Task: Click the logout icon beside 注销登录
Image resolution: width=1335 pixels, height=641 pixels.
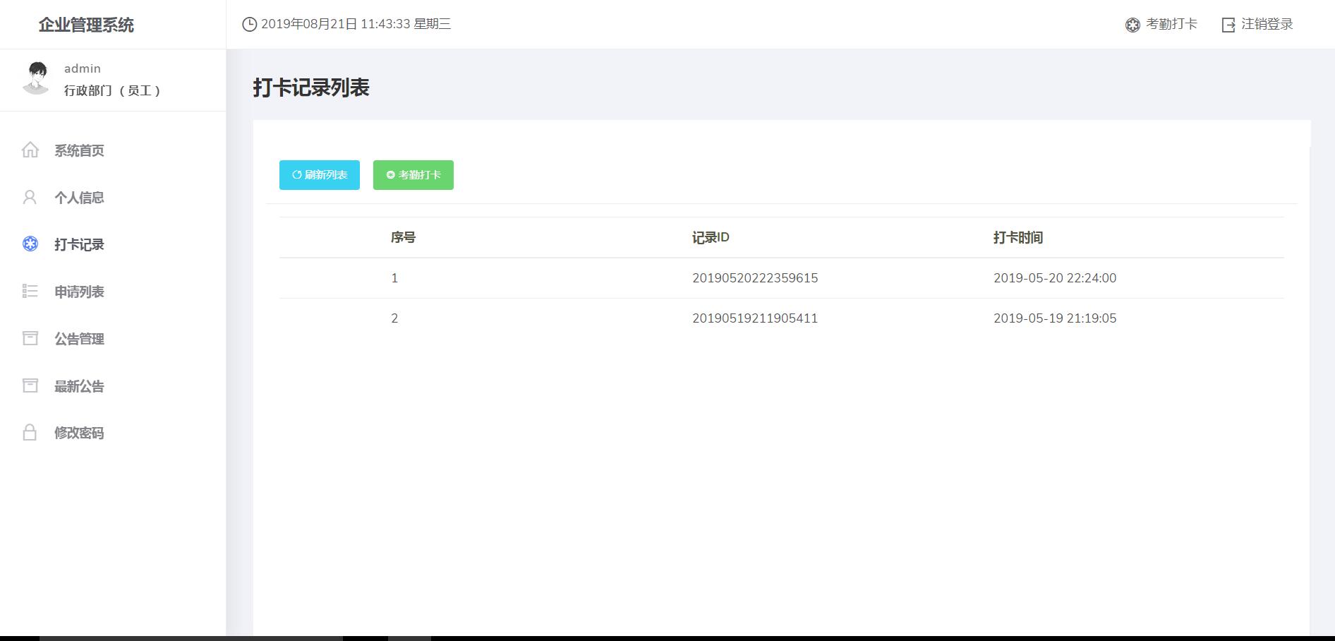Action: [x=1228, y=25]
